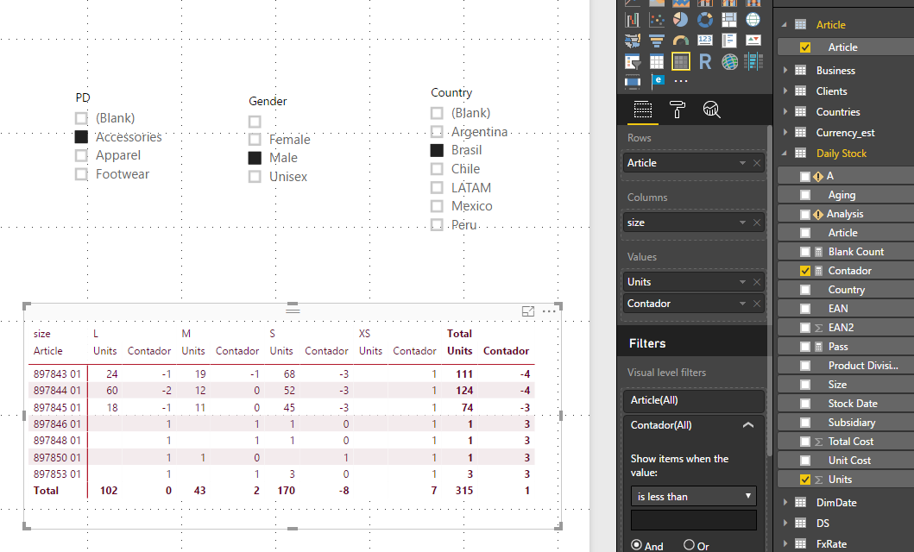Screen dimensions: 914x552
Task: Select the Gauge visualization
Action: 681,41
